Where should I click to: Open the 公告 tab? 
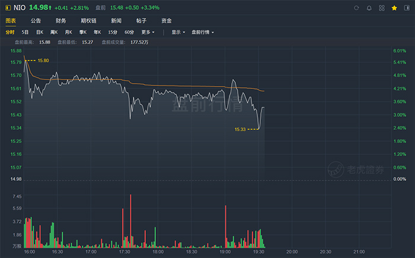click(36, 21)
